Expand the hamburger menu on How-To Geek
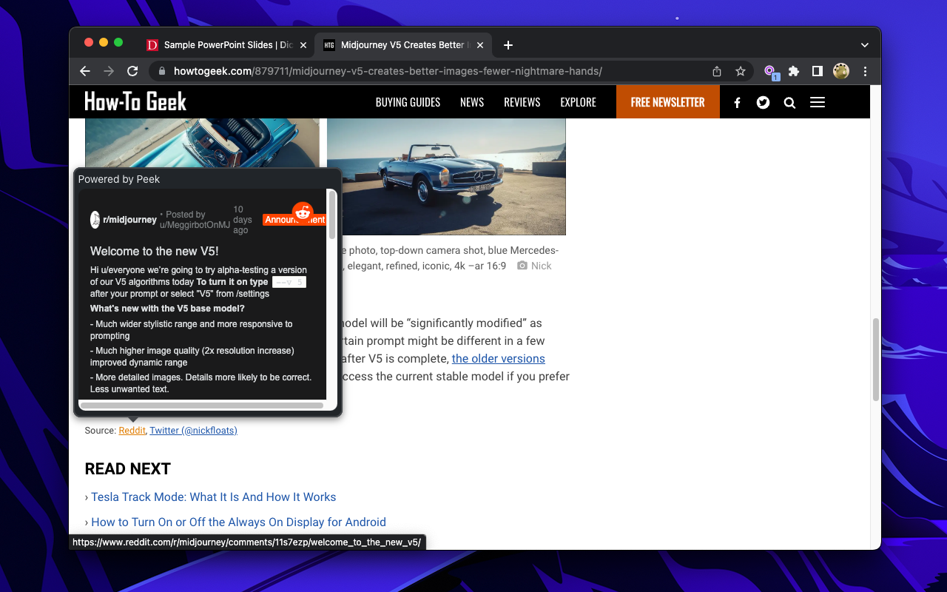947x592 pixels. (817, 102)
